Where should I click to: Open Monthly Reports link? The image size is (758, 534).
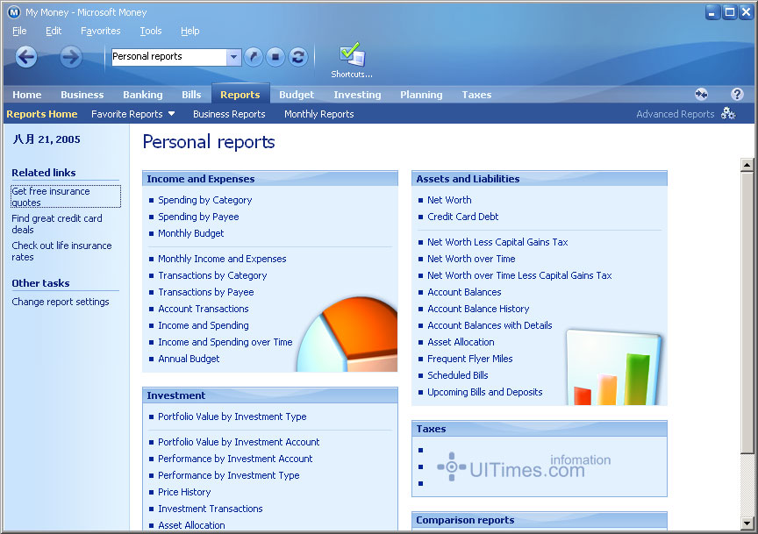319,114
